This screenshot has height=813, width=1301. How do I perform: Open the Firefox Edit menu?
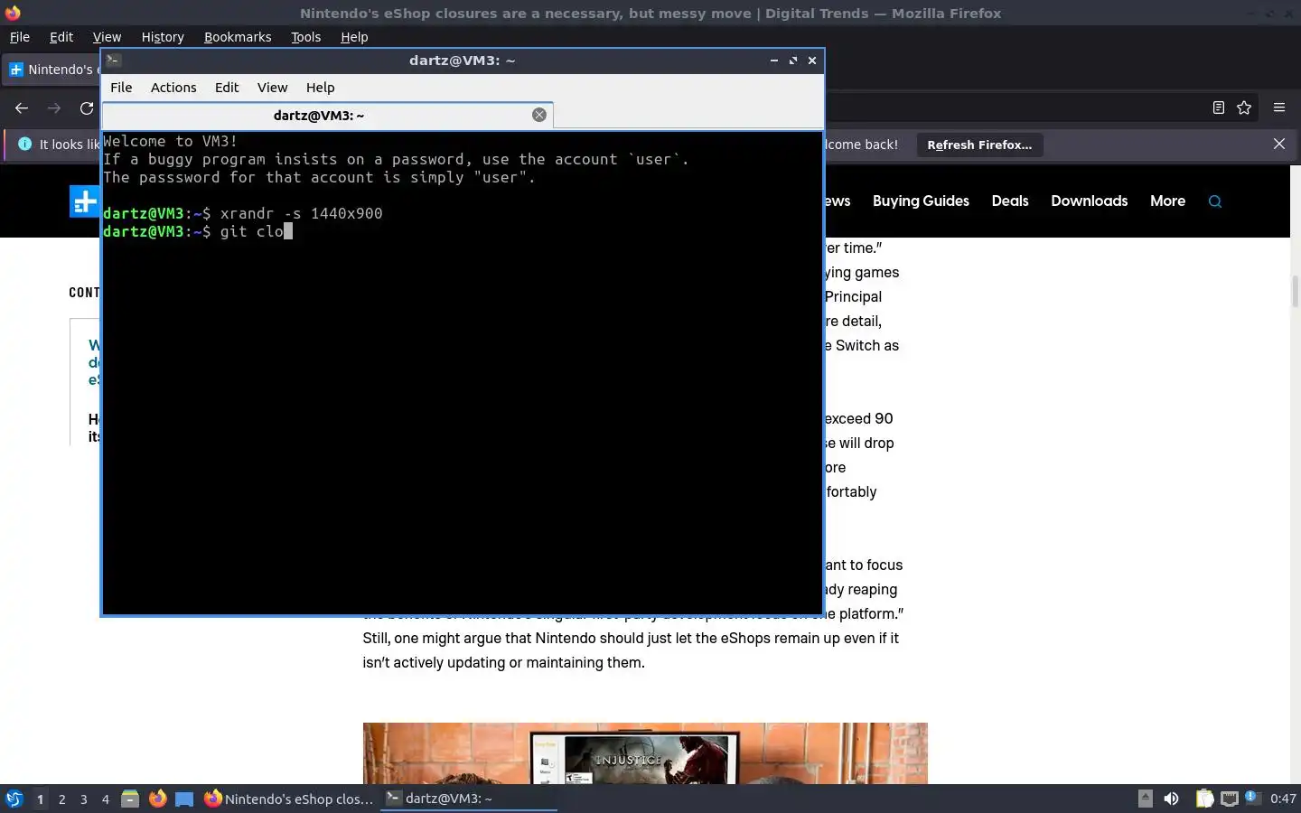(x=61, y=37)
